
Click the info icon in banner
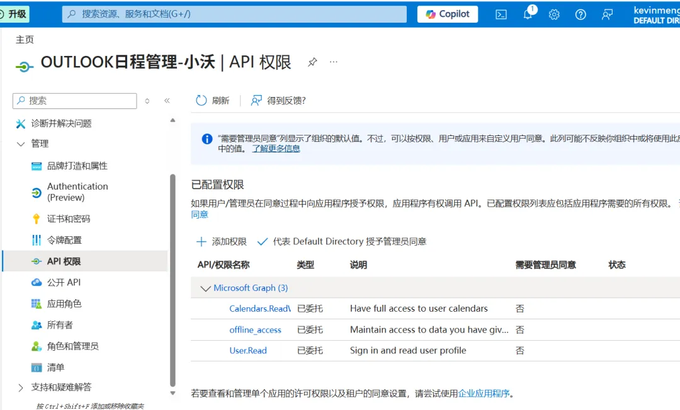tap(207, 139)
